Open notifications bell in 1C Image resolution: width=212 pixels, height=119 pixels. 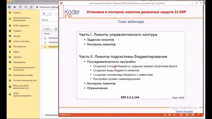(31, 7)
